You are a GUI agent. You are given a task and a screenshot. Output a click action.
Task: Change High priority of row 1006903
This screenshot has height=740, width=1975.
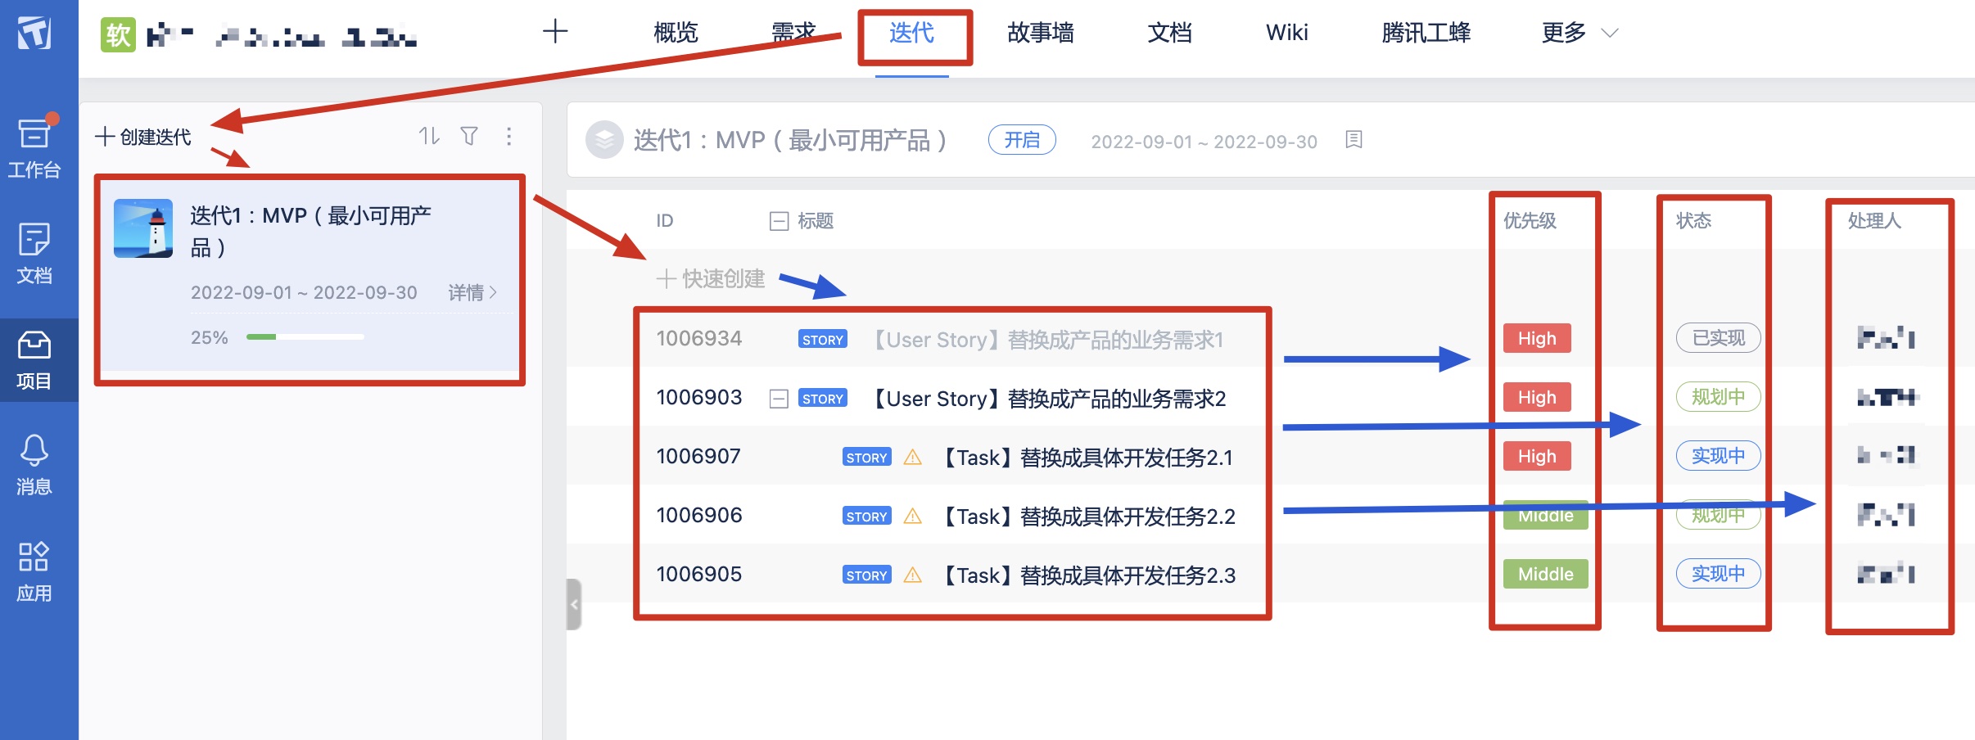click(1537, 397)
